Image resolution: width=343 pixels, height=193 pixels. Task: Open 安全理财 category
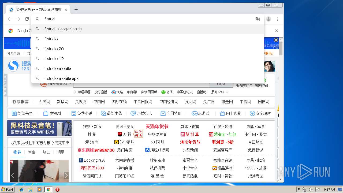tap(260, 113)
